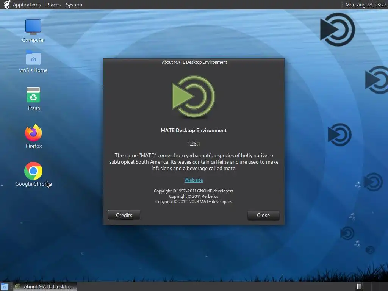Open the Places menu
Image resolution: width=388 pixels, height=291 pixels.
53,5
